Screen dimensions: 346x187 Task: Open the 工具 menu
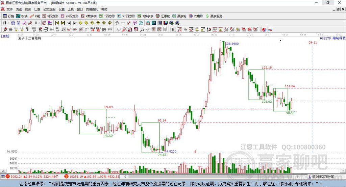[71, 9]
